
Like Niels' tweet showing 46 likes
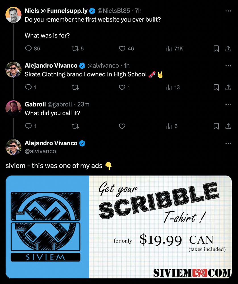point(122,49)
